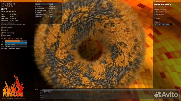Viewport: 181px width, 101px height.
Task: Toggle the background checkbox
Action: point(155,14)
